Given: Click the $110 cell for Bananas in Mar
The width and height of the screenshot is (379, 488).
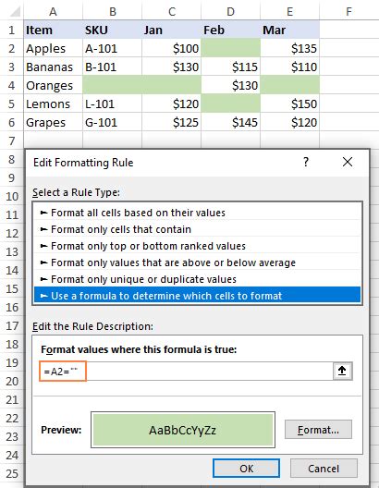Looking at the screenshot, I should 289,67.
